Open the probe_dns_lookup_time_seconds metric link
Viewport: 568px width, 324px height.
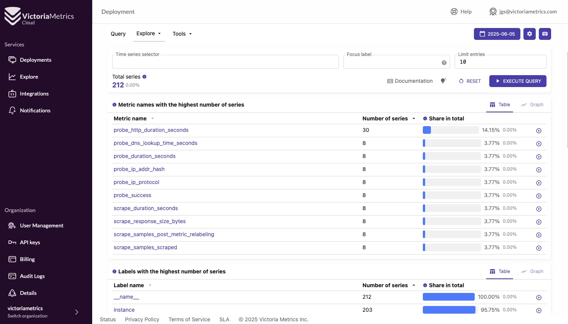155,143
